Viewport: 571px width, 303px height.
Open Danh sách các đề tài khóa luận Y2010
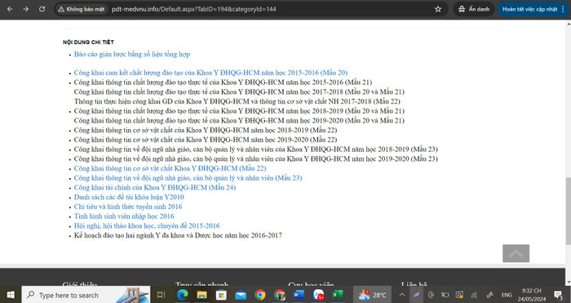[129, 197]
